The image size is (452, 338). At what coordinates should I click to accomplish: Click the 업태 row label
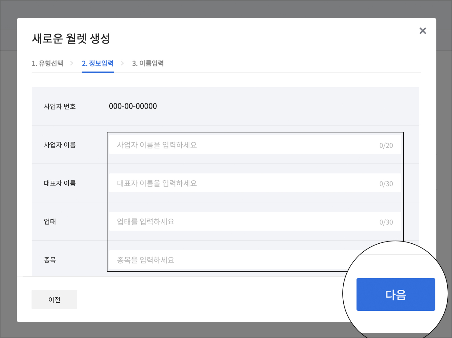(50, 222)
